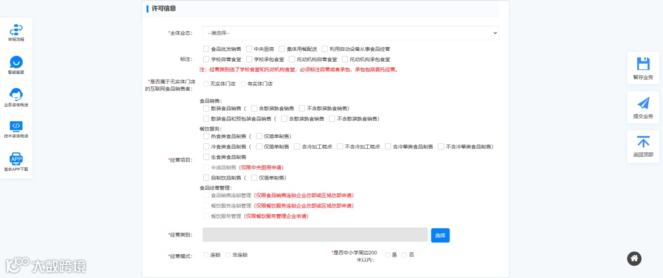Open the 主体业态 dropdown
The image size is (663, 278).
pos(351,33)
